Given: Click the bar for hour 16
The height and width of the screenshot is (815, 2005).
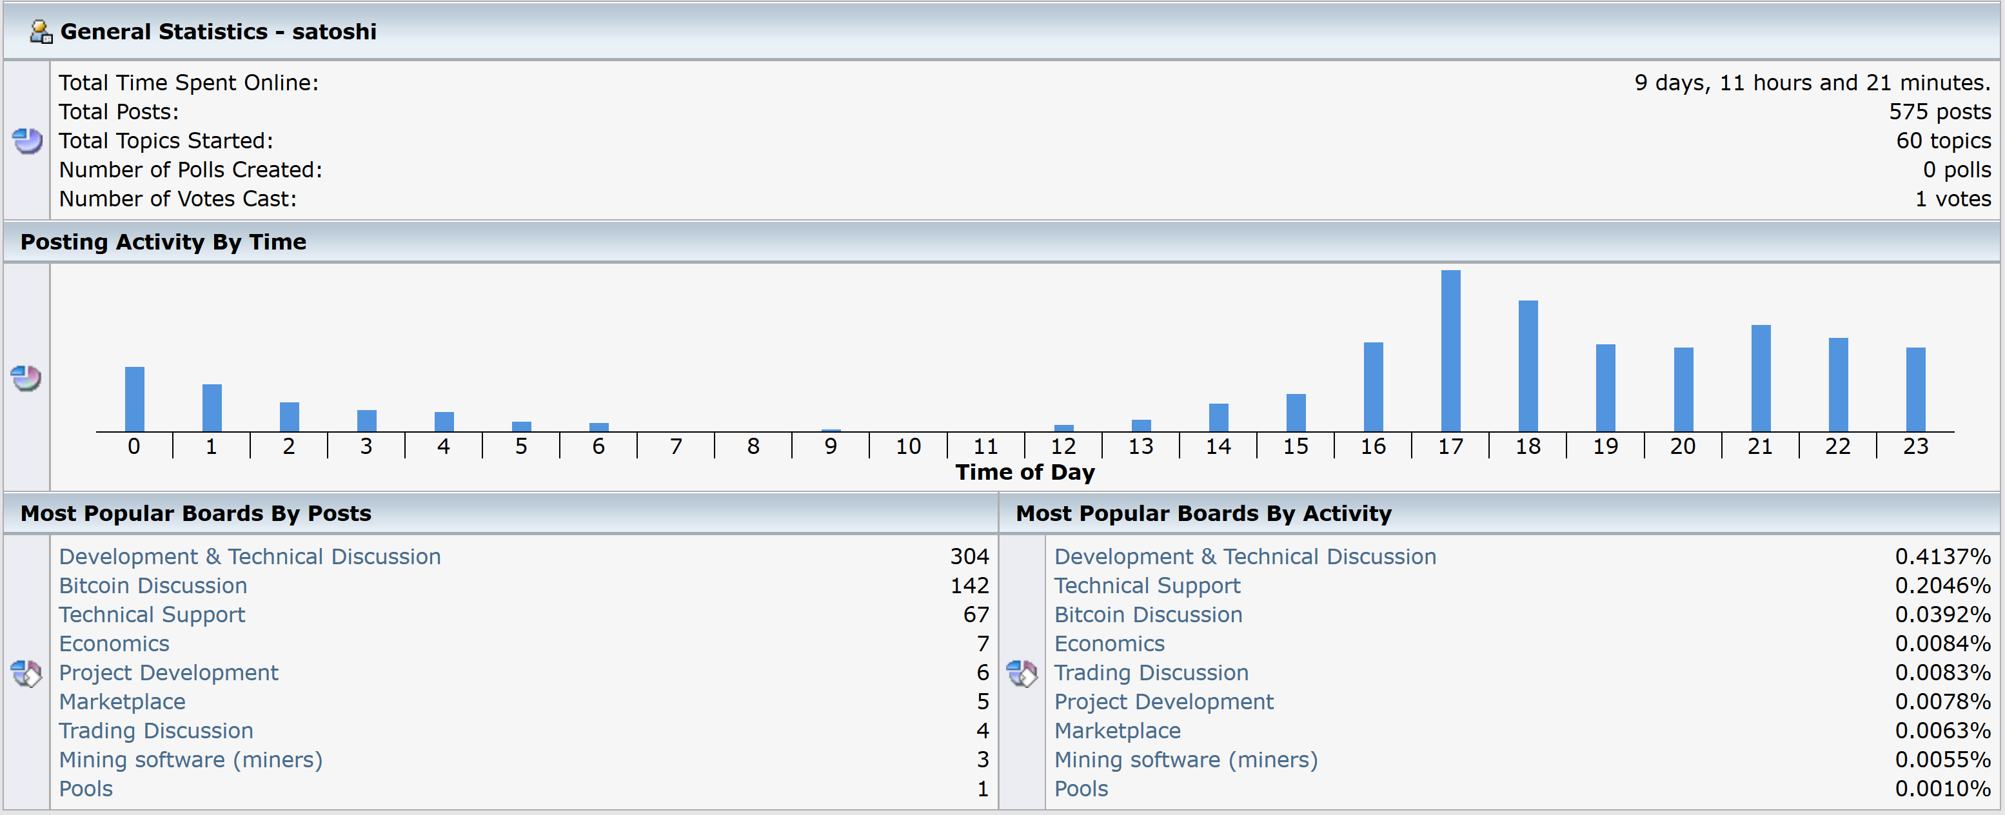Looking at the screenshot, I should point(1373,387).
